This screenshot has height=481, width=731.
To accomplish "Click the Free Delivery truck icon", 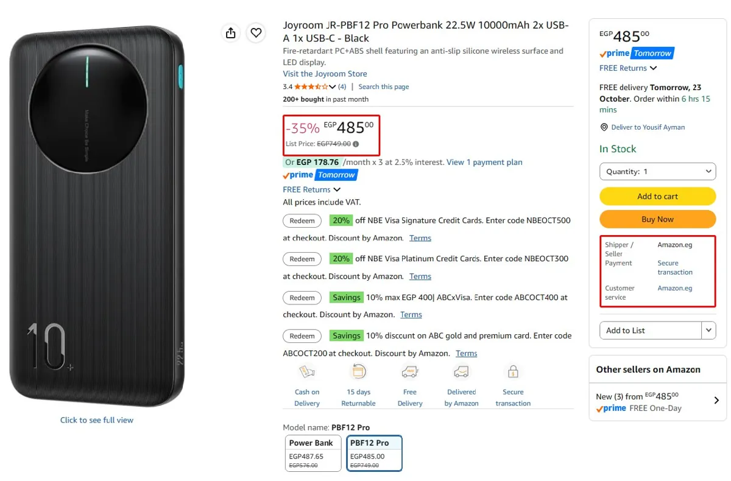I will click(410, 371).
